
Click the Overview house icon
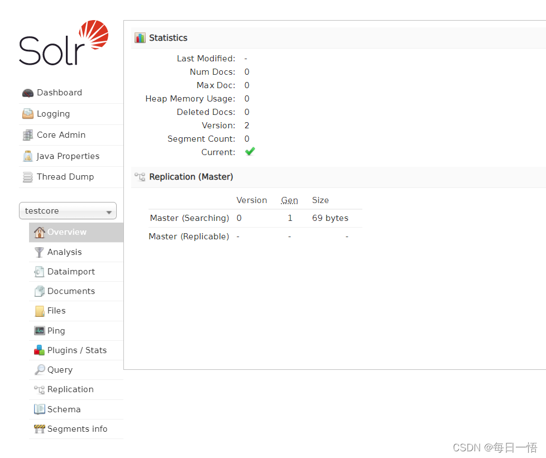pyautogui.click(x=39, y=232)
